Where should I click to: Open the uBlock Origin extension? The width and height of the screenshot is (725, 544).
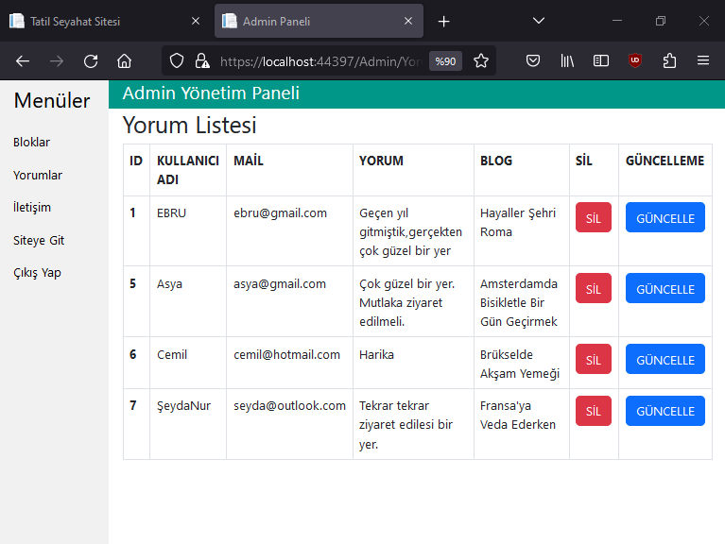635,61
